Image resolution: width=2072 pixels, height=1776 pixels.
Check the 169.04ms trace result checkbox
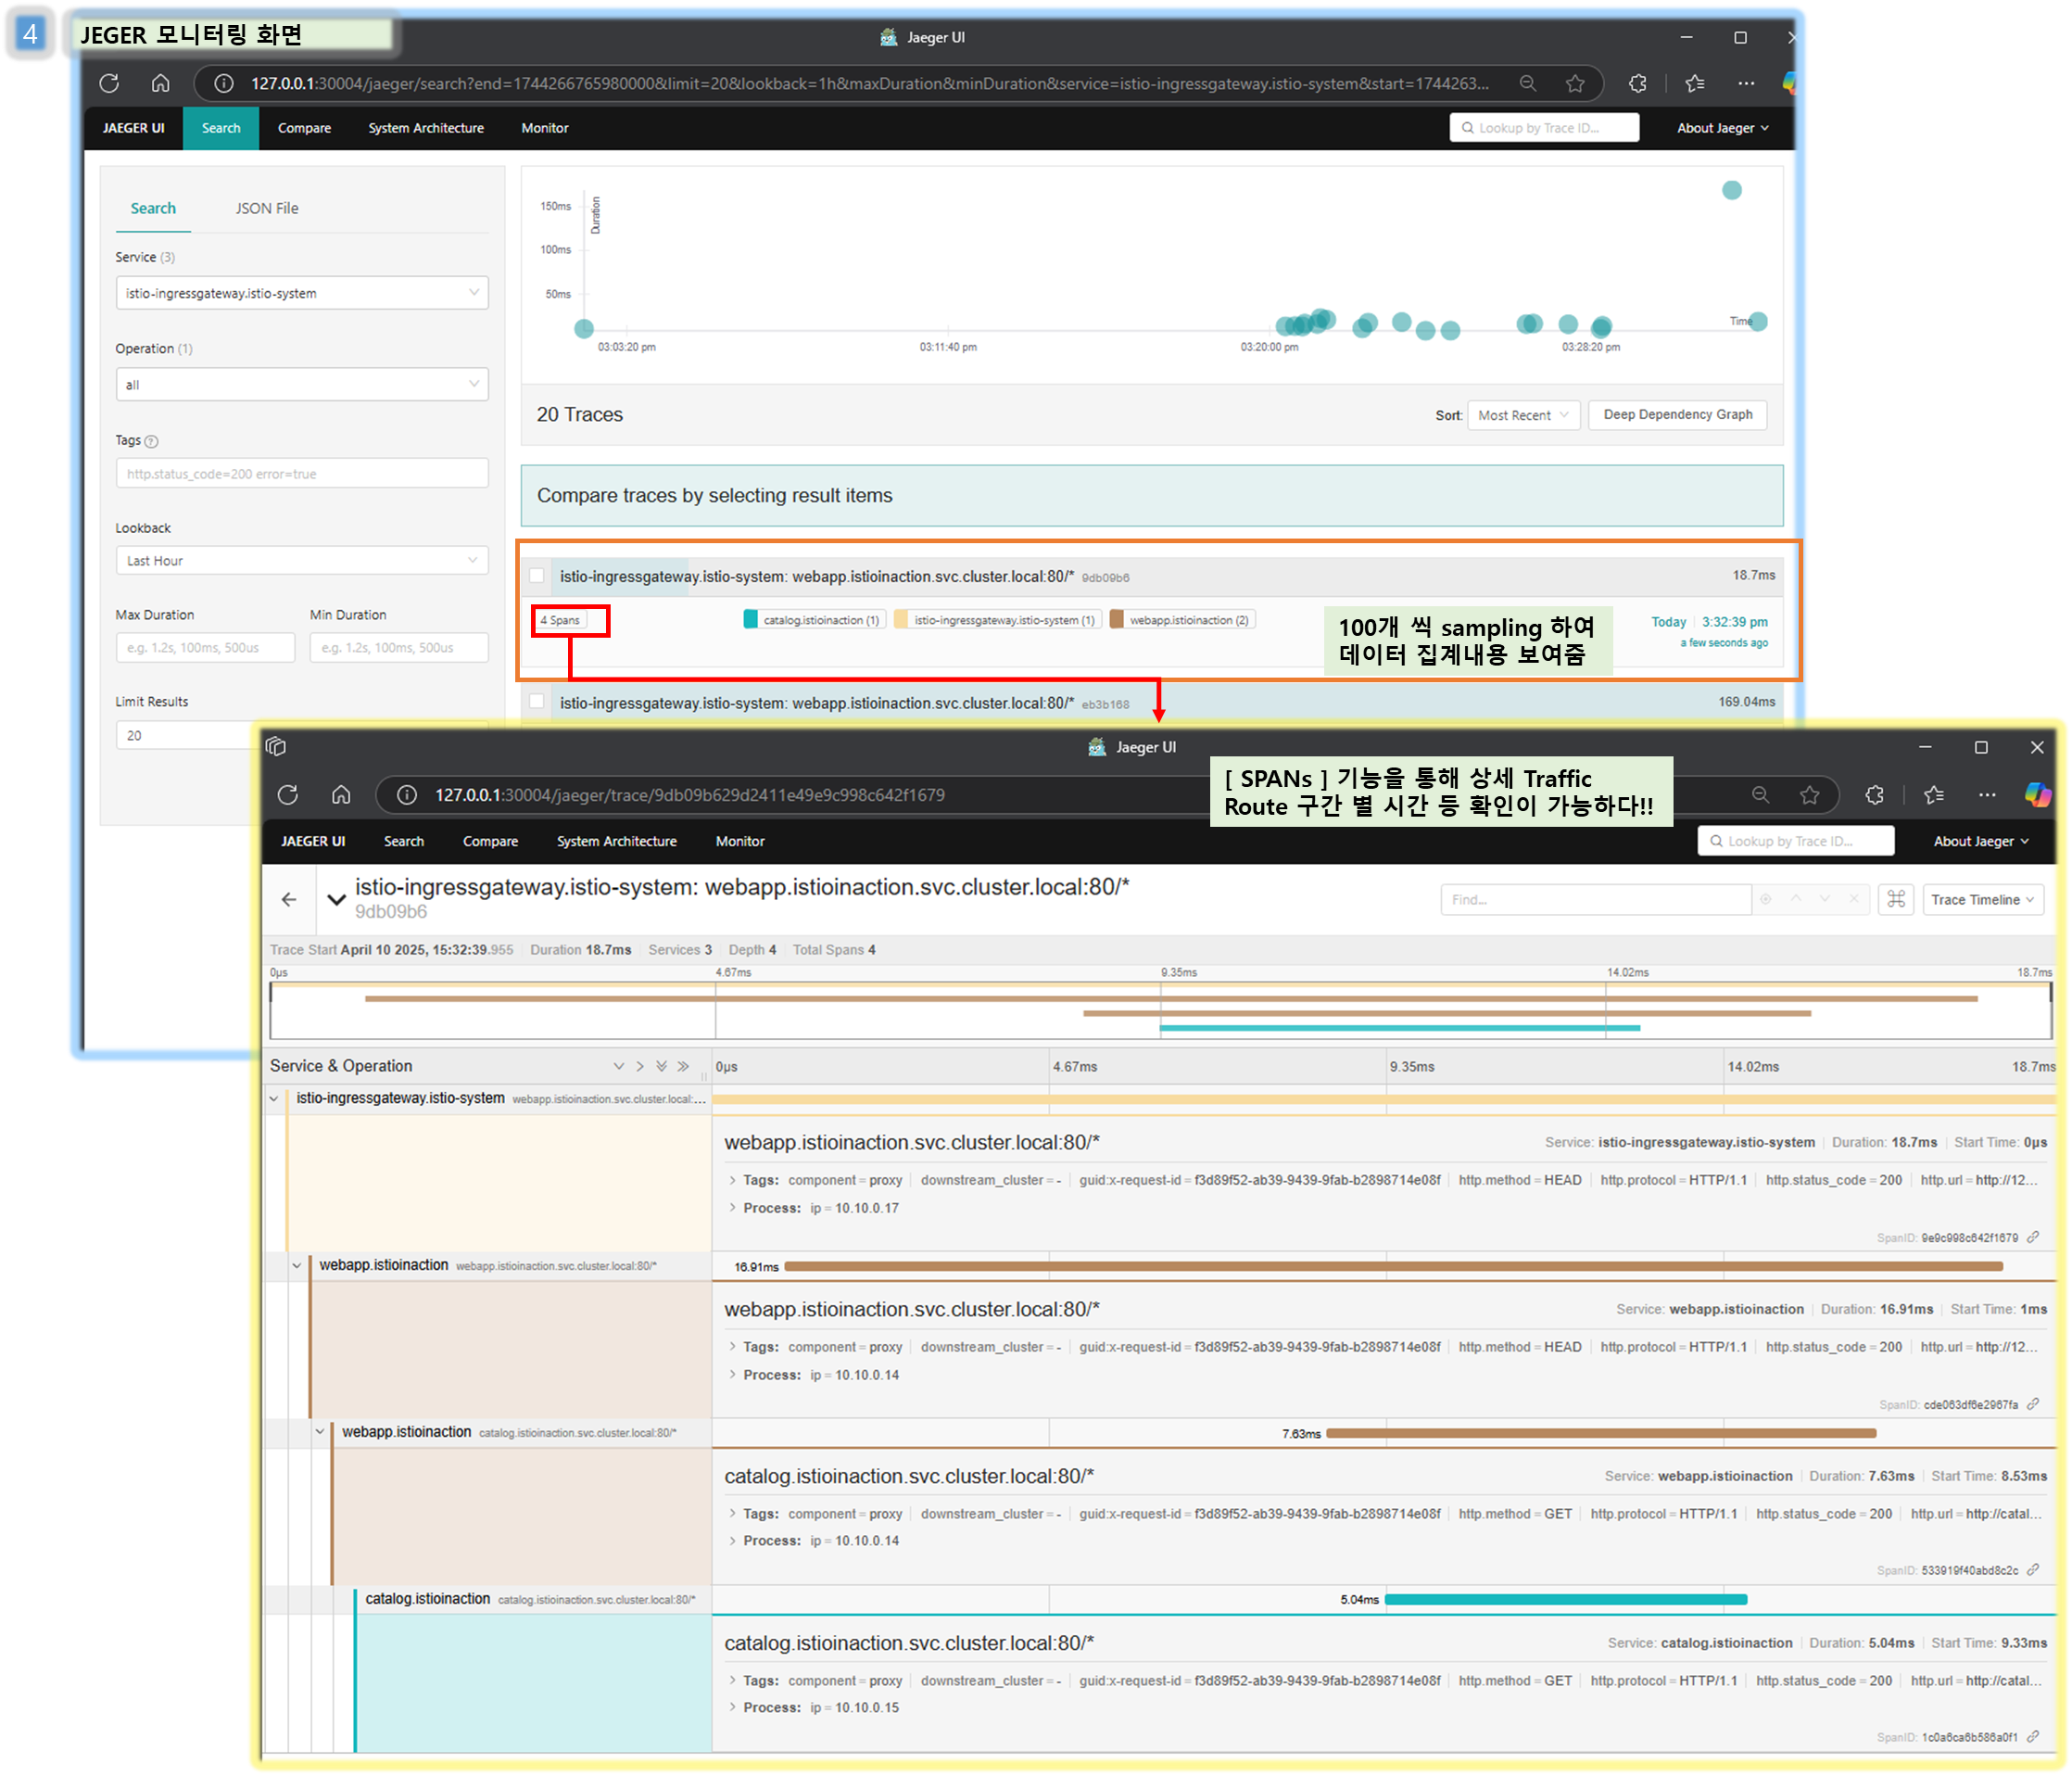(537, 702)
